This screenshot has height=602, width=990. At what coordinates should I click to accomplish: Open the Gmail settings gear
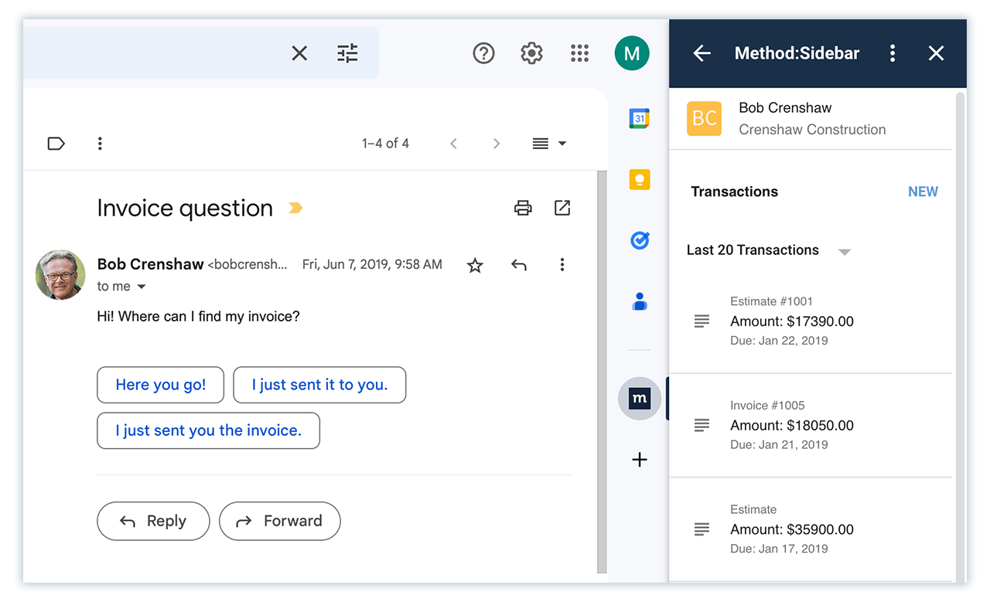pyautogui.click(x=531, y=53)
